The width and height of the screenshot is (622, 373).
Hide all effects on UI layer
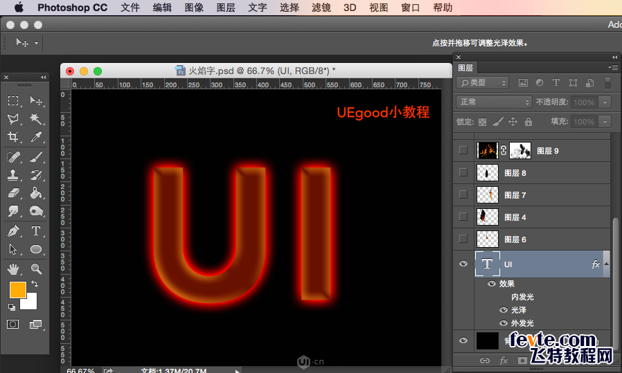(x=492, y=284)
